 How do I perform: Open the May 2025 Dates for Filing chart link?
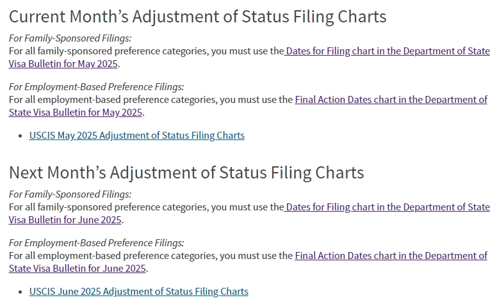point(387,51)
